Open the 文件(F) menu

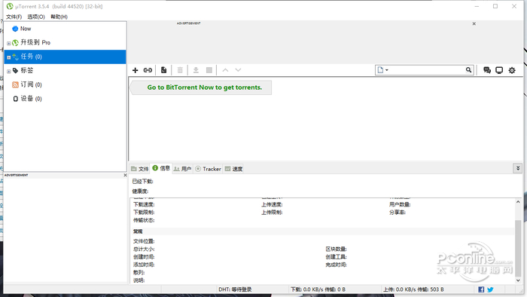[14, 17]
